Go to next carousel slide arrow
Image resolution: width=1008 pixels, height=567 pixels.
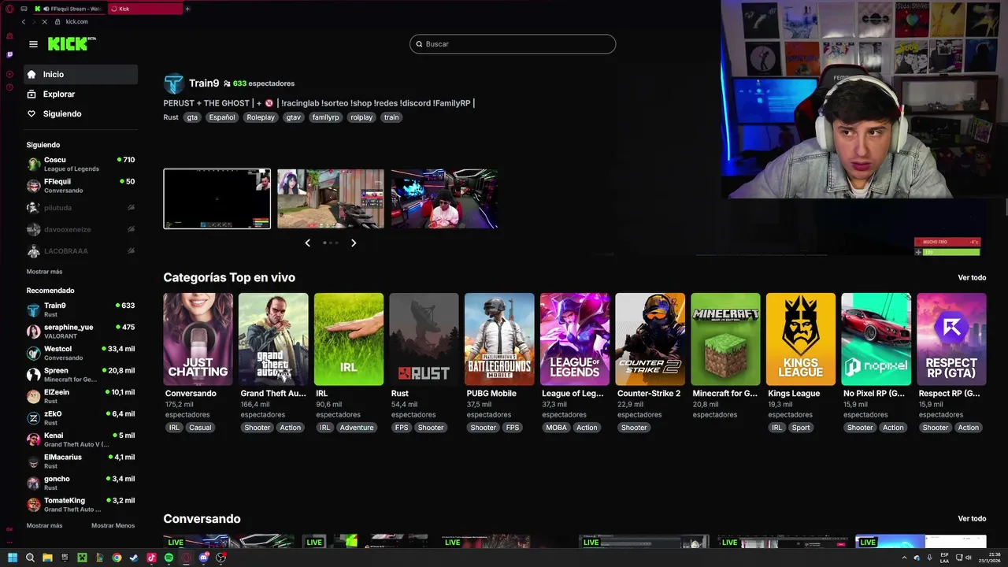354,243
